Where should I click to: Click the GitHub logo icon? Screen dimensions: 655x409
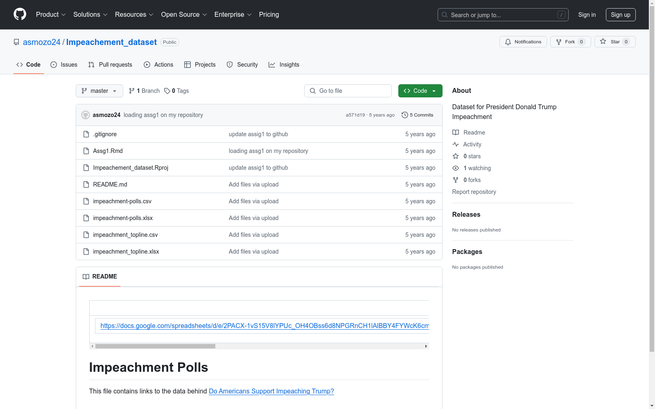(x=20, y=14)
